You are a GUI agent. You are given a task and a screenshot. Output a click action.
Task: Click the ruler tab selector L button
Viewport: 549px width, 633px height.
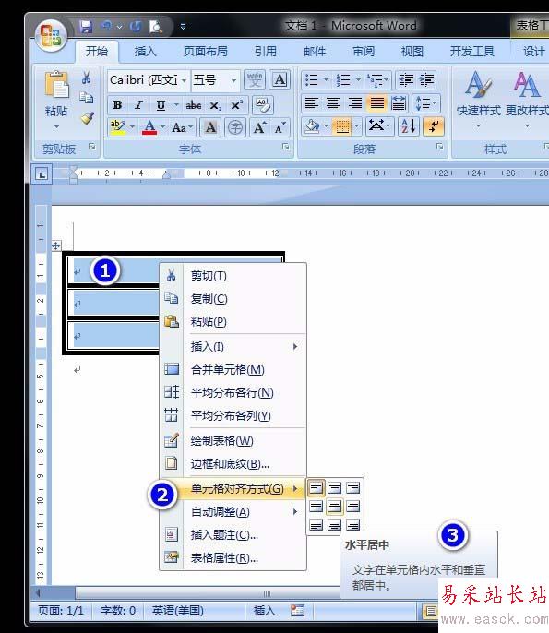[42, 174]
